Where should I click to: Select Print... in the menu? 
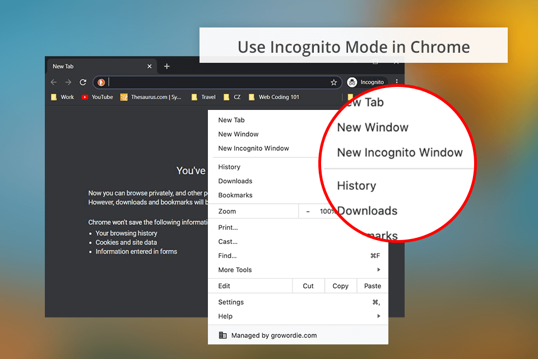298,227
